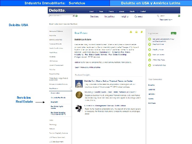The image size is (192, 144).
Task: Select Telecom in the sidebar
Action: pyautogui.click(x=52, y=129)
